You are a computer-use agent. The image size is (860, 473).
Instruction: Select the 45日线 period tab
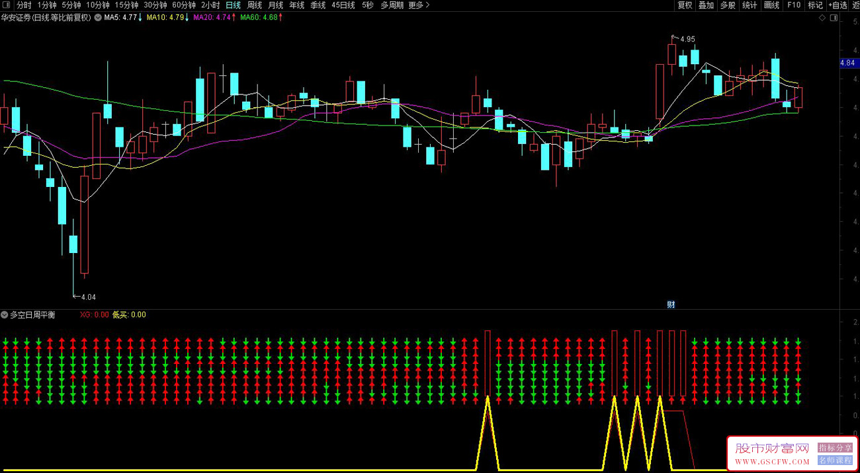343,5
